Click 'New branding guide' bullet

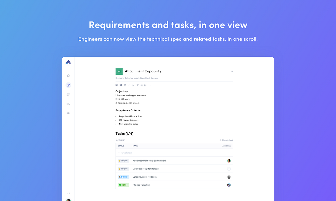pyautogui.click(x=129, y=124)
